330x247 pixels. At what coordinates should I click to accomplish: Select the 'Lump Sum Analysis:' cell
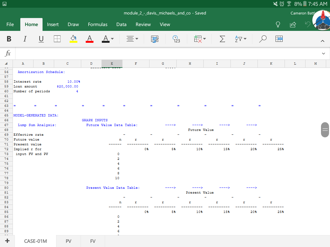point(37,125)
